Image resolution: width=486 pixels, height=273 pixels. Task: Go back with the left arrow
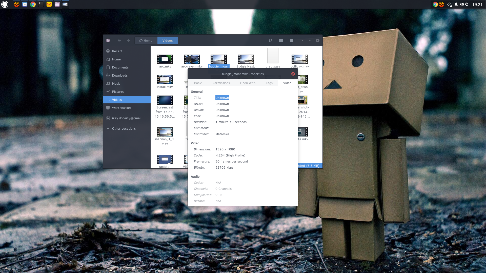(x=119, y=40)
